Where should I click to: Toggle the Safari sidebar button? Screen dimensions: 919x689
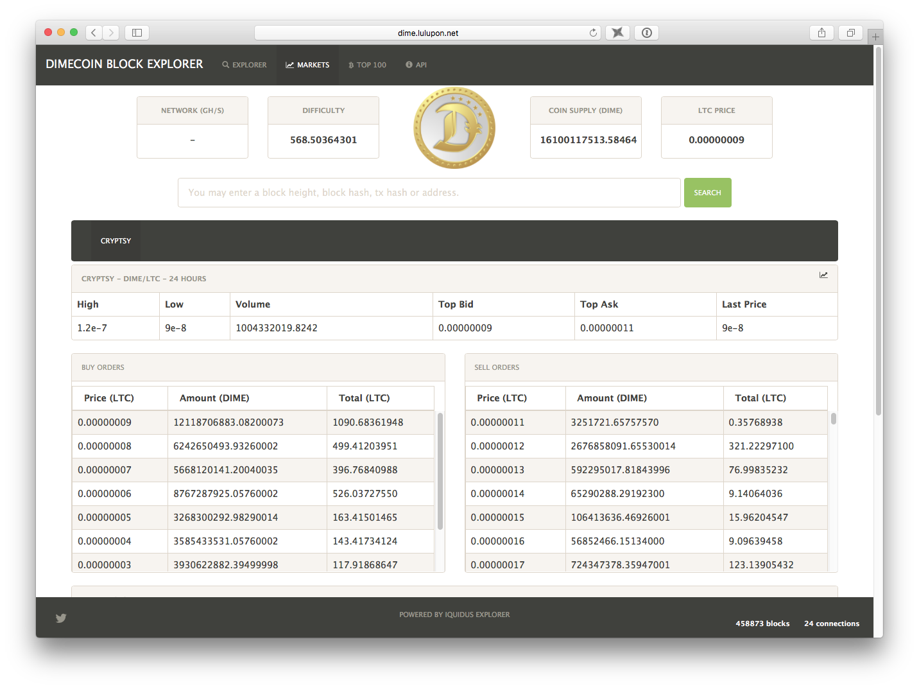pos(137,33)
